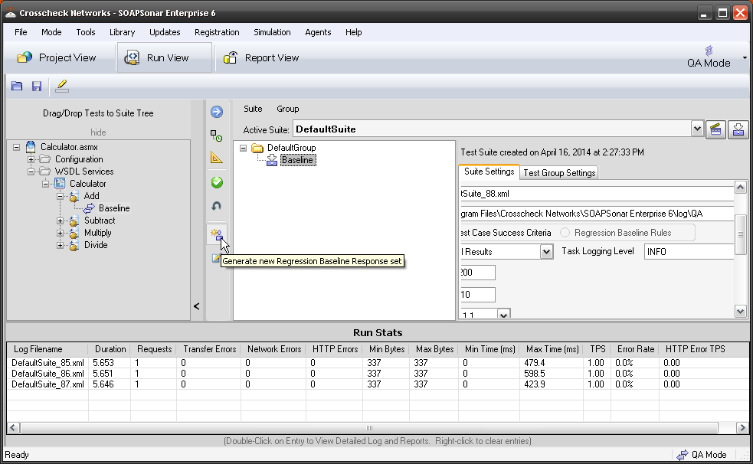Generate new Regression Baseline Response set
The height and width of the screenshot is (464, 753).
point(217,234)
